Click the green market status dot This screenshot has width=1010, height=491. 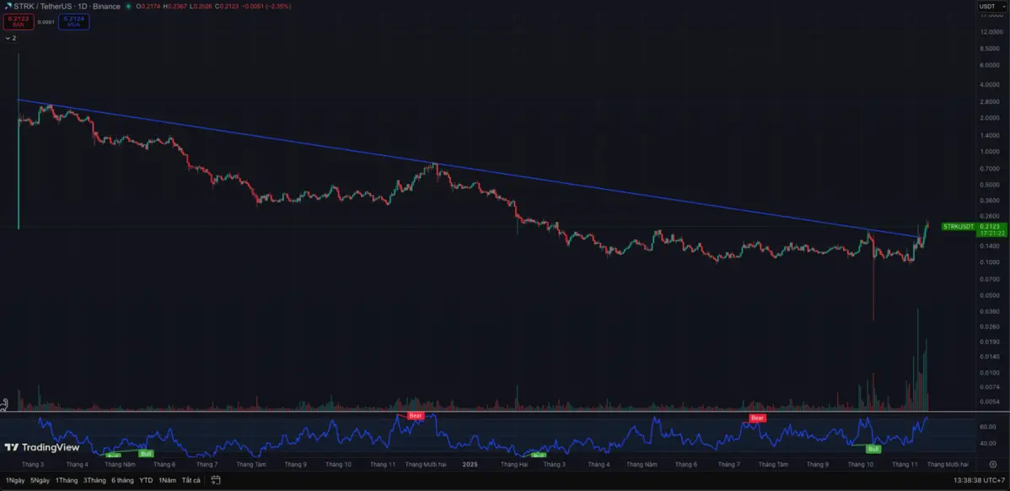pyautogui.click(x=128, y=7)
